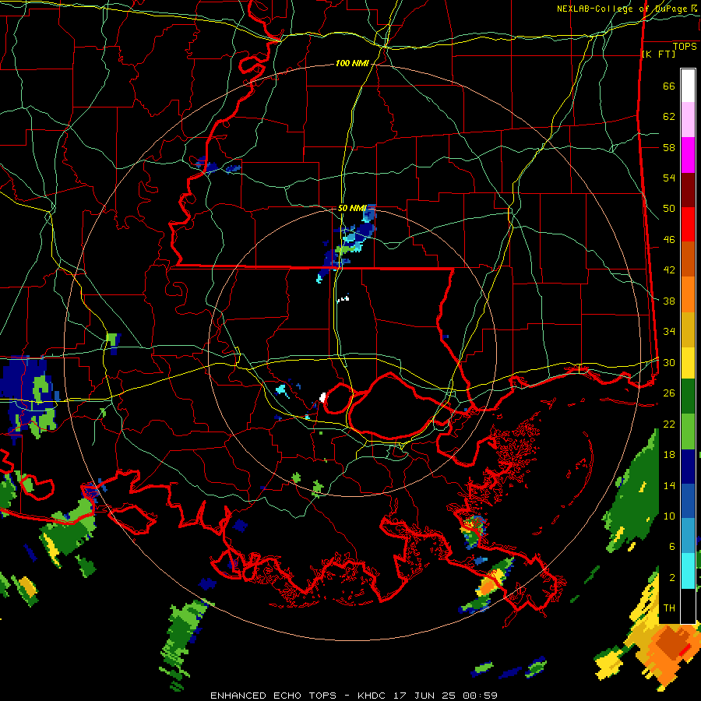Click the "14" legend value

(669, 485)
